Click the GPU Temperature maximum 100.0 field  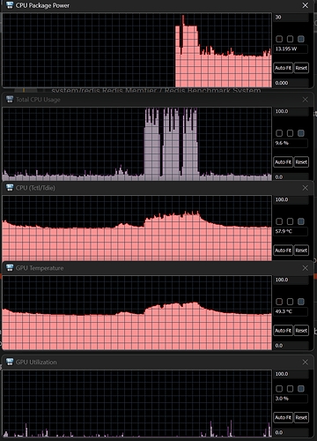291,280
